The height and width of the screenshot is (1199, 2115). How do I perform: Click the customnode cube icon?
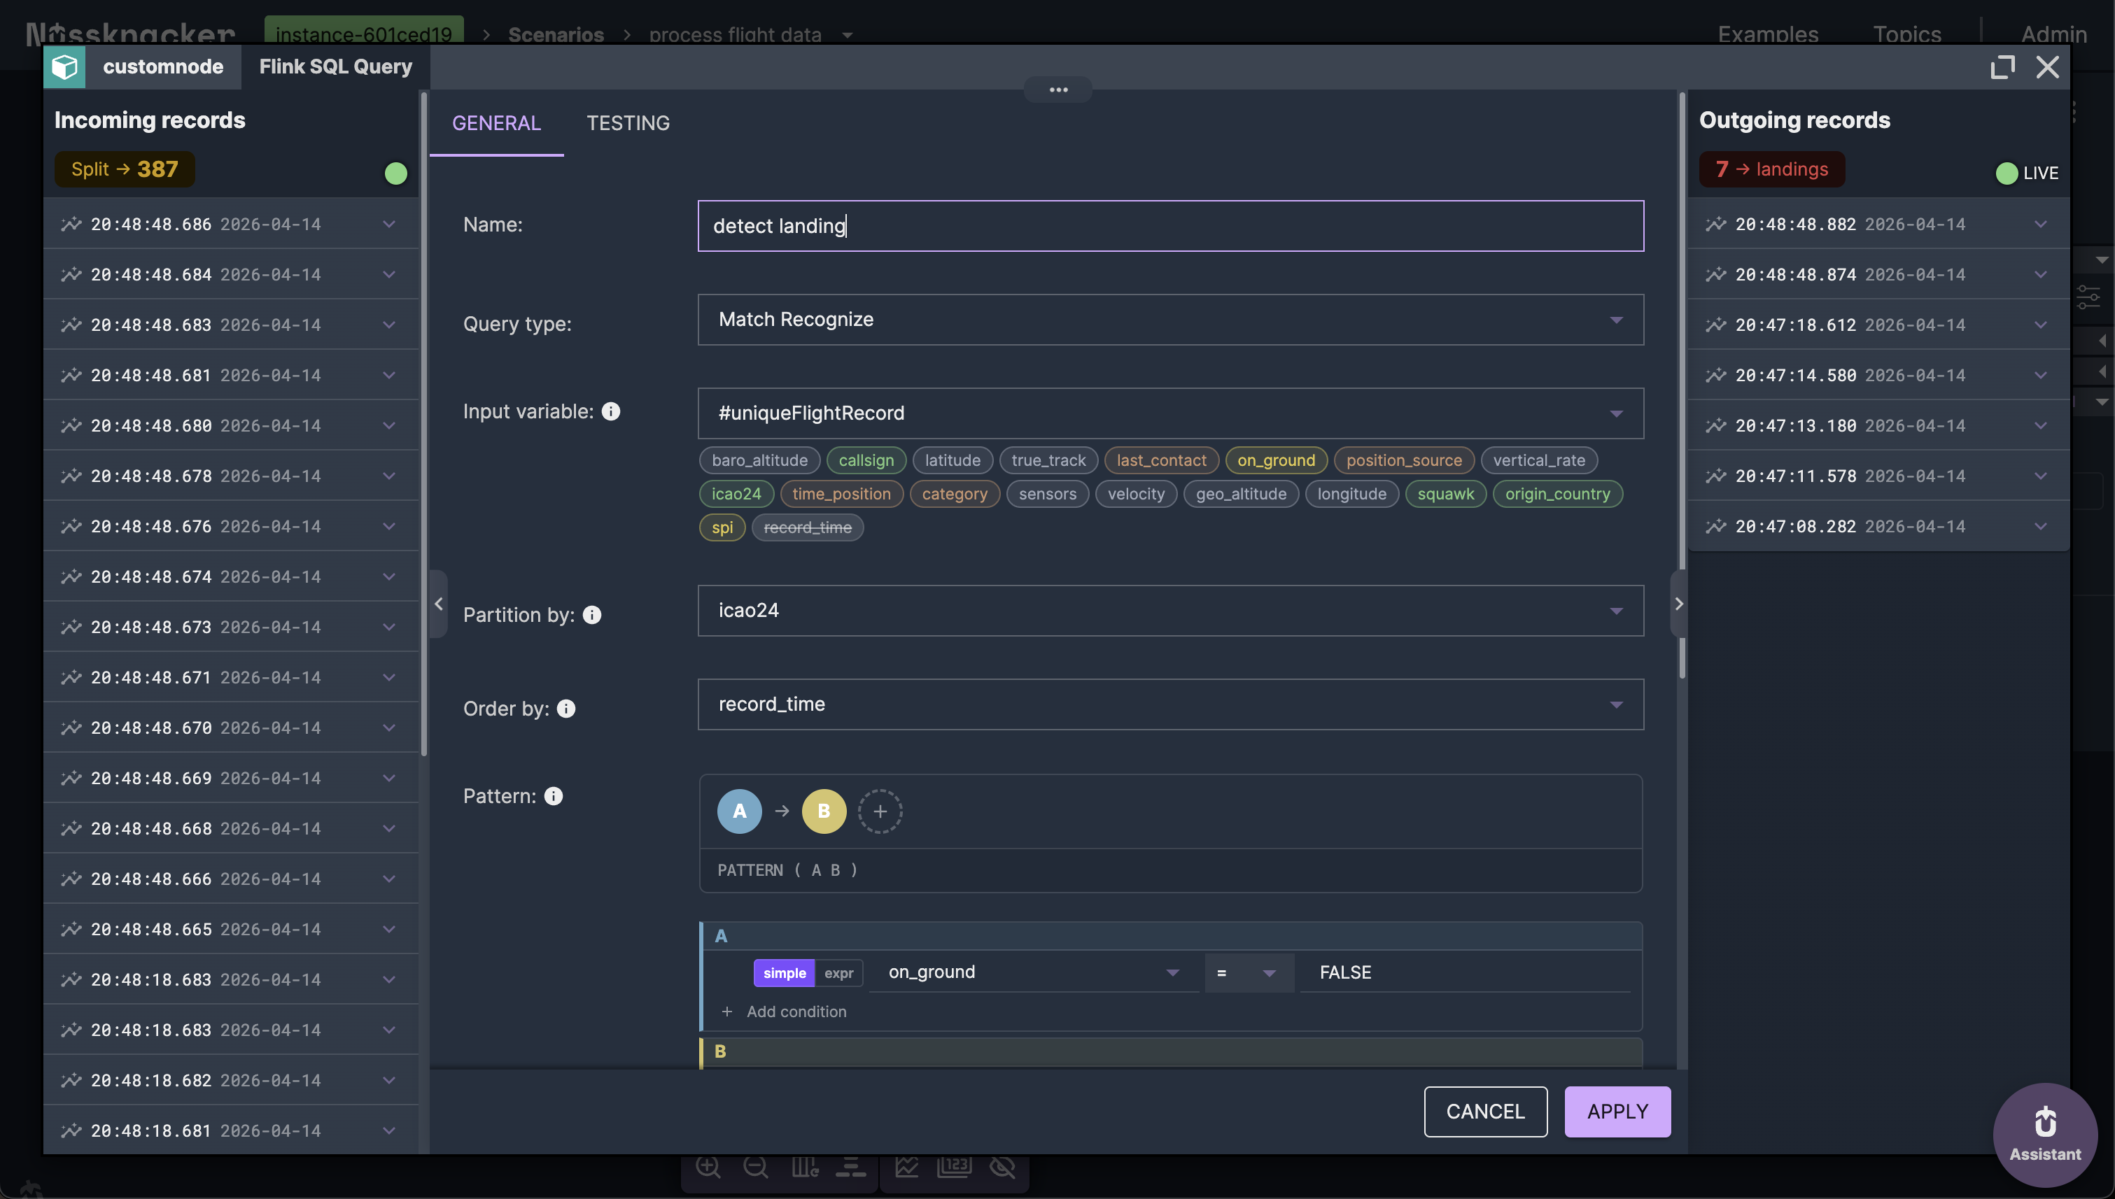65,66
